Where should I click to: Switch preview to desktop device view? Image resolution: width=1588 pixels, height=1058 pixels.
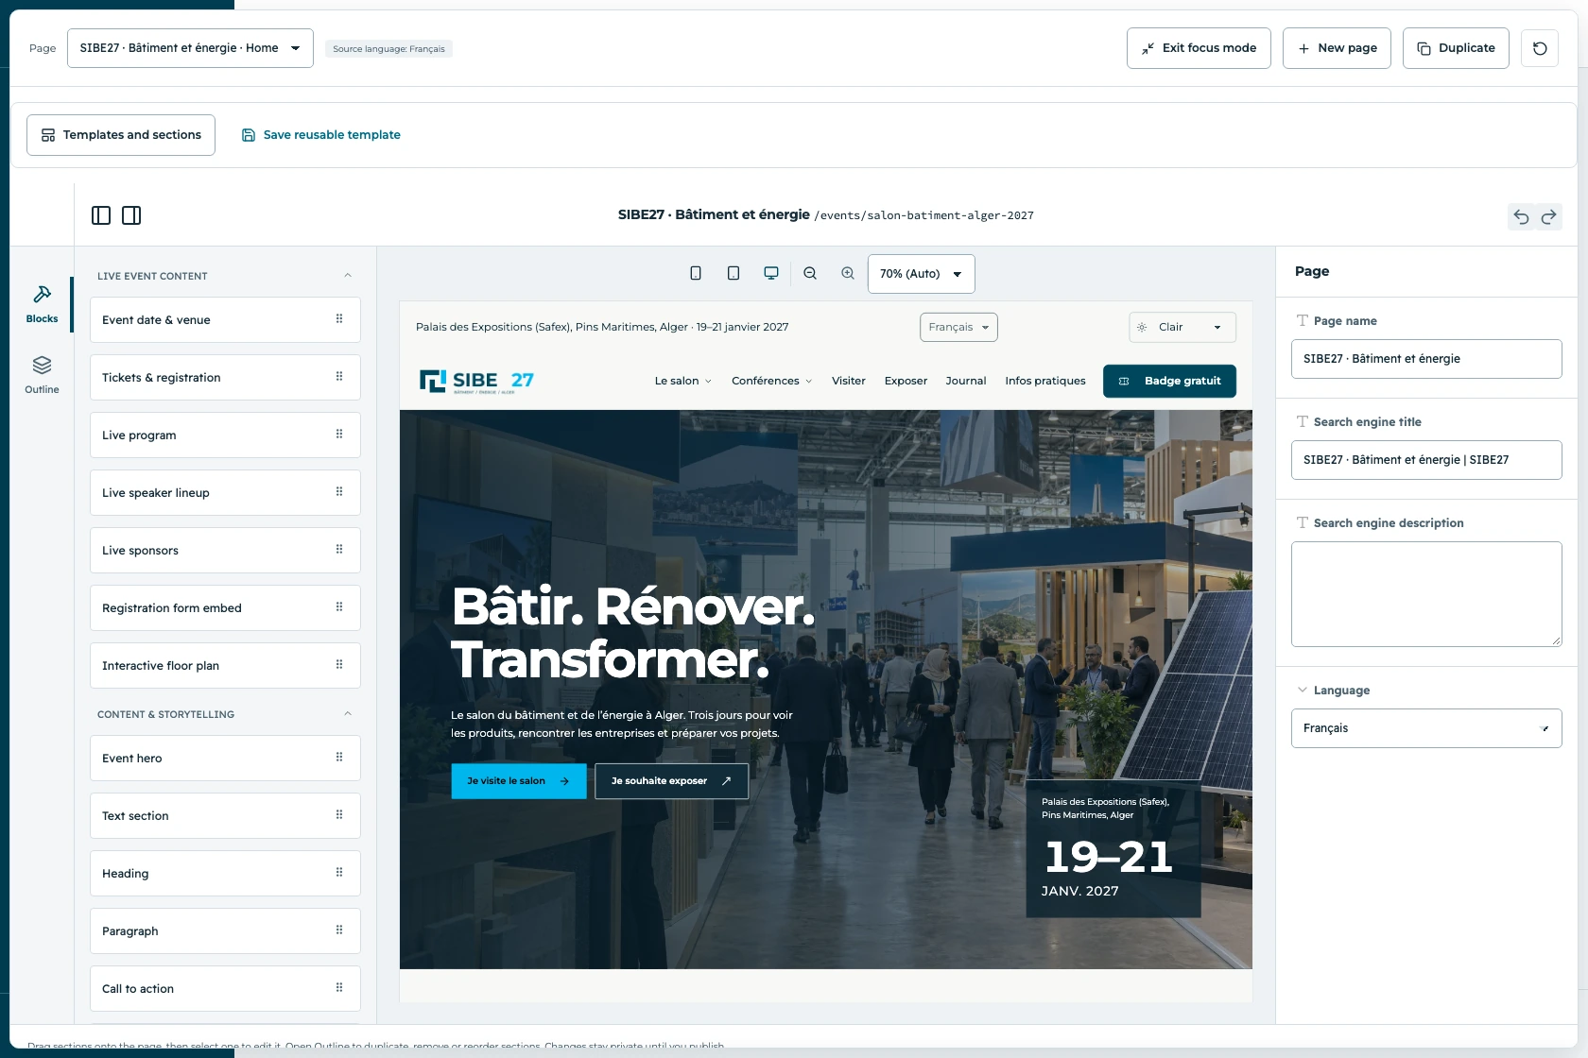click(x=771, y=273)
